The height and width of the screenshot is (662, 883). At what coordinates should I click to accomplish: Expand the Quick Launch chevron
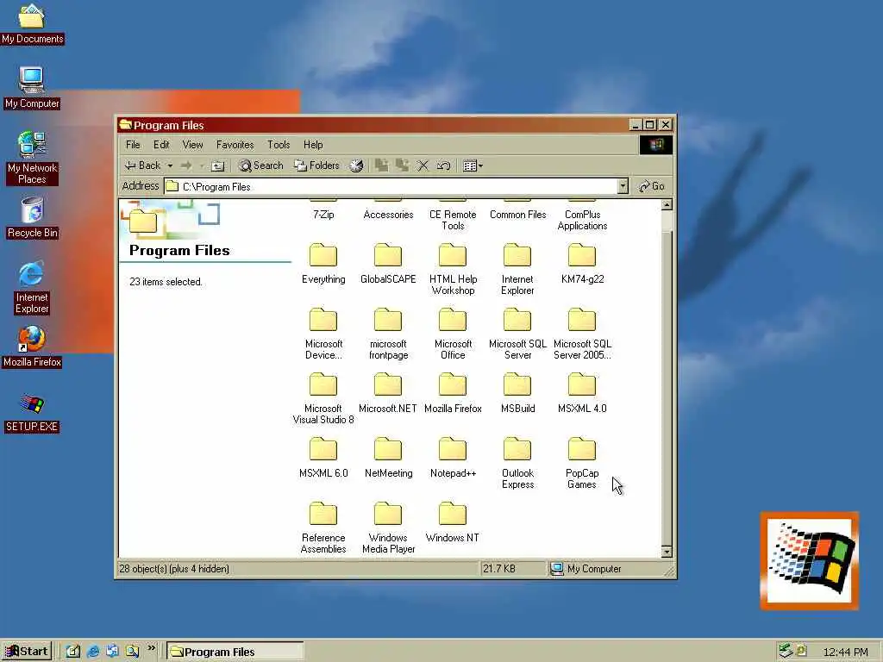pos(151,648)
